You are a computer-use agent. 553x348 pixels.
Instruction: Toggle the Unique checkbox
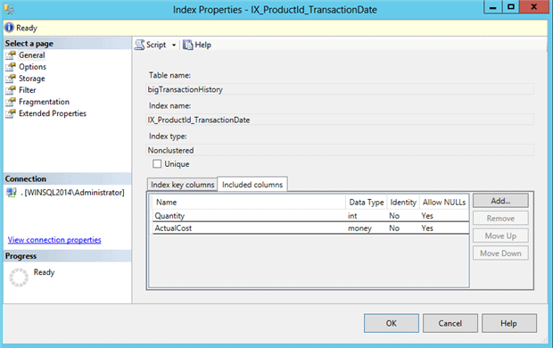(157, 164)
